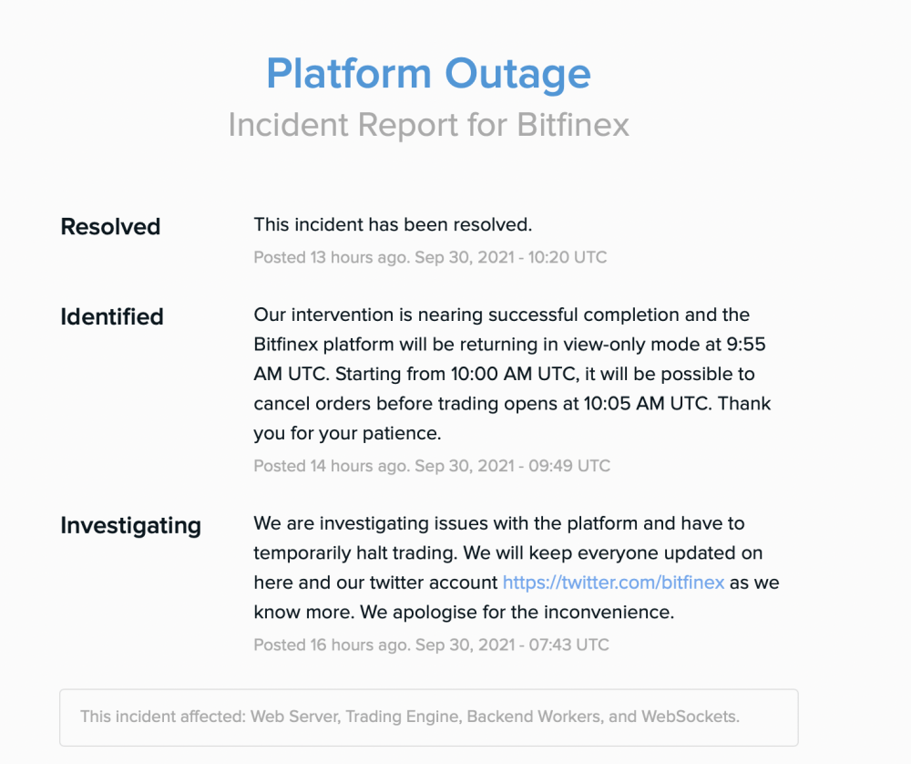Open the twitter.com/bitfinex link

click(613, 583)
